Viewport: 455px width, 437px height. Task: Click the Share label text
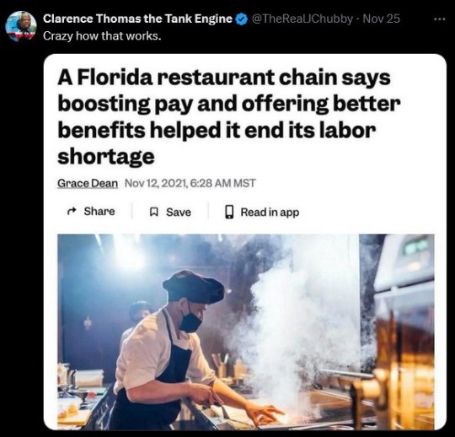click(99, 211)
